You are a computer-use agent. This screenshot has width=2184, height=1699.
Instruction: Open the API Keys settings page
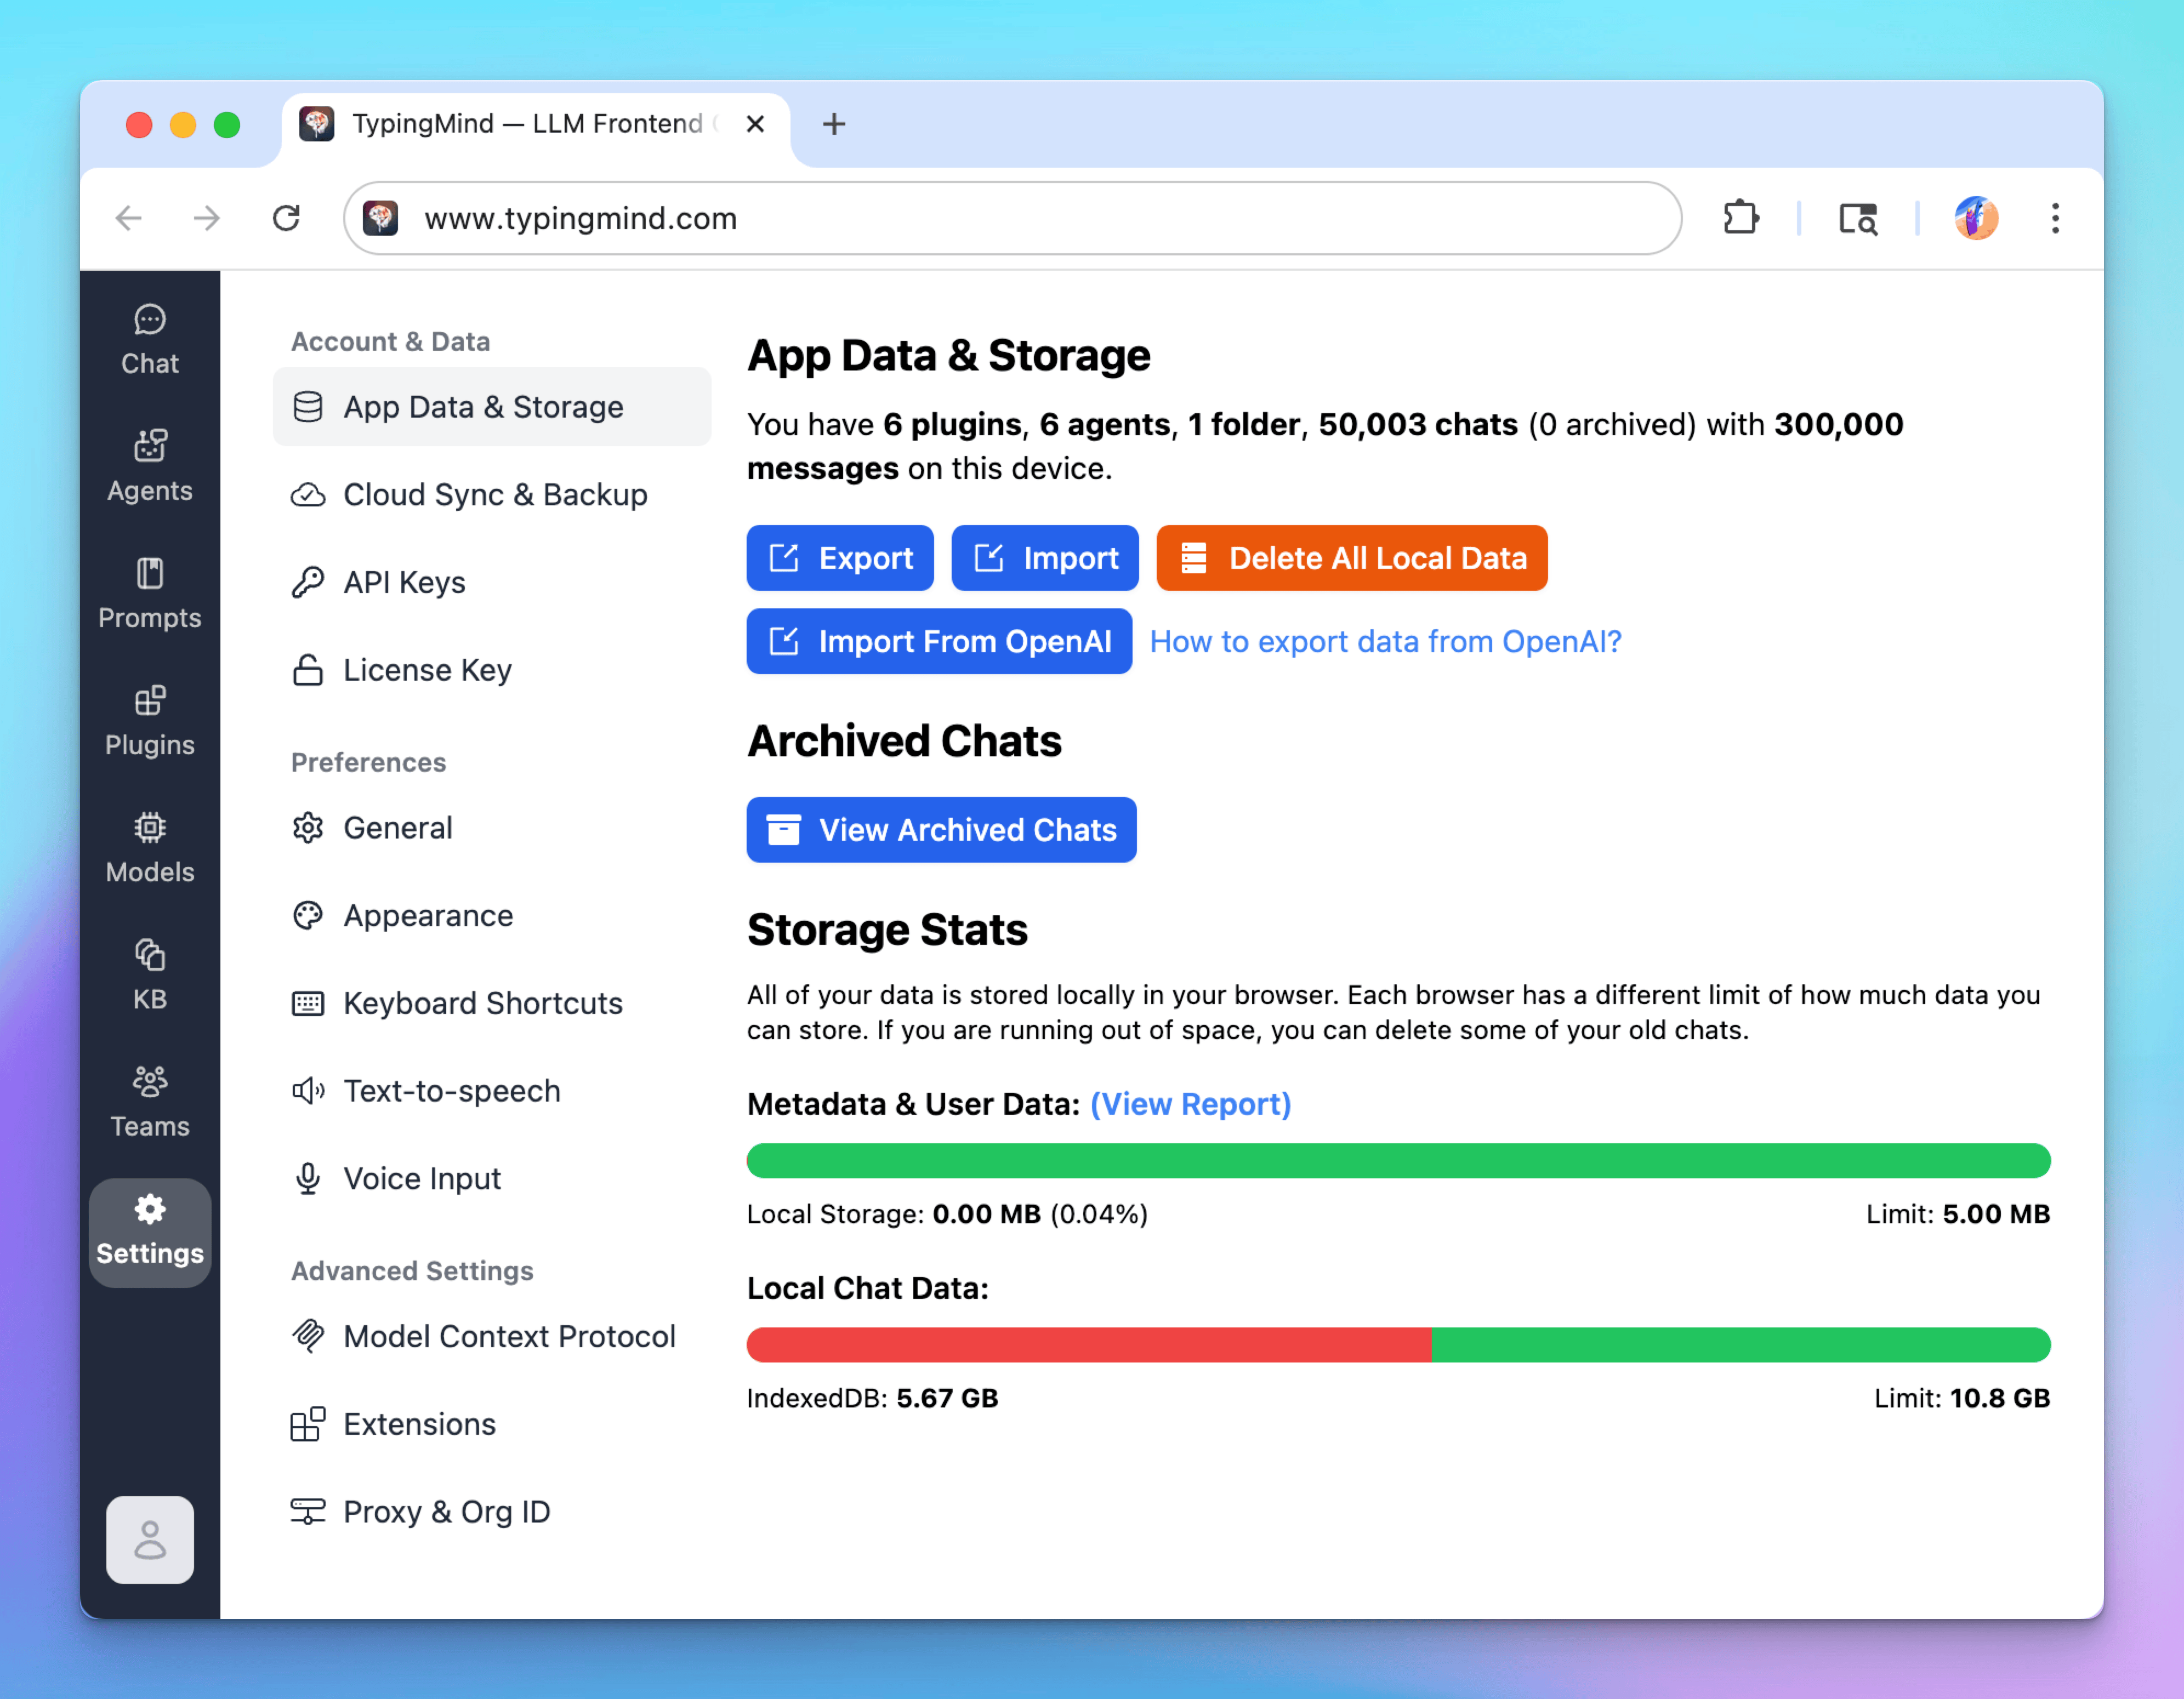pos(404,582)
